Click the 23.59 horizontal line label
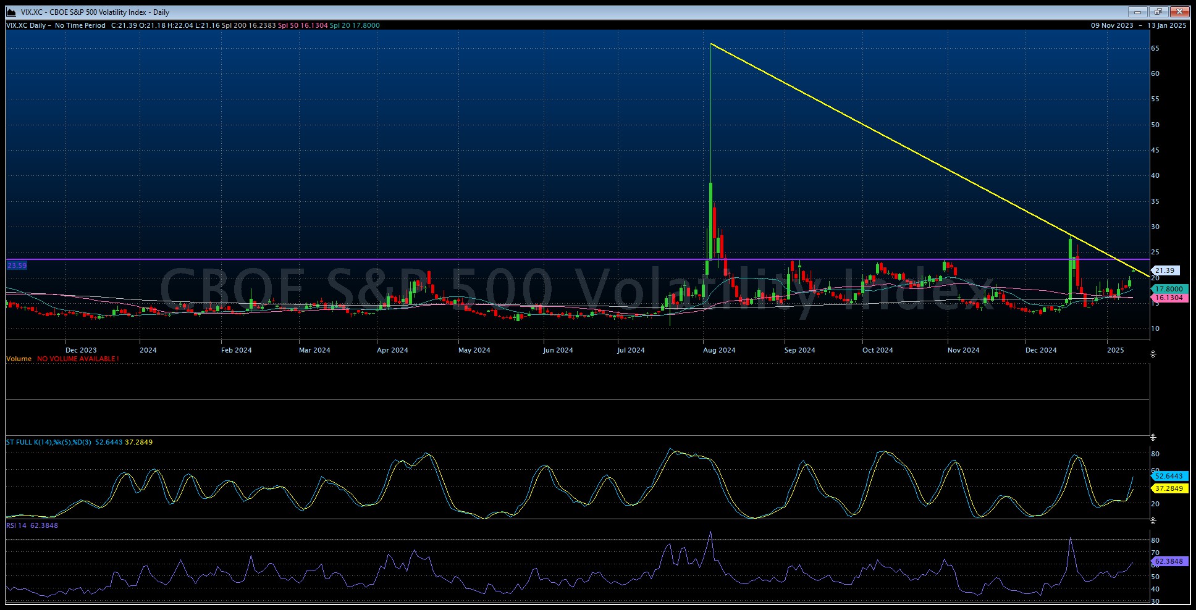 [x=17, y=265]
